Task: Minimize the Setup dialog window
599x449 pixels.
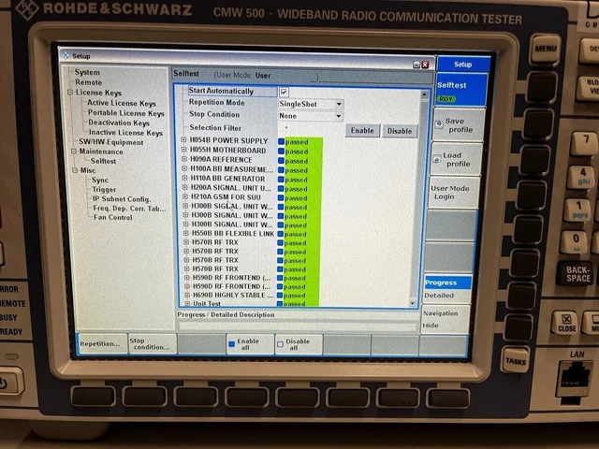Action: [x=416, y=65]
